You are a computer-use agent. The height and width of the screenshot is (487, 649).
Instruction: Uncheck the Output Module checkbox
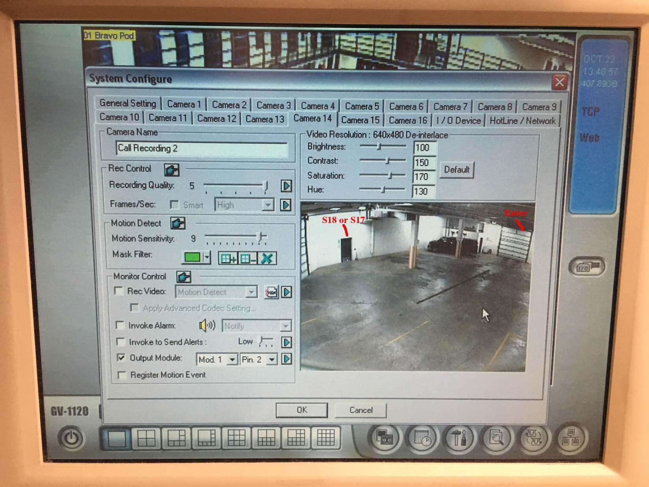pos(121,358)
